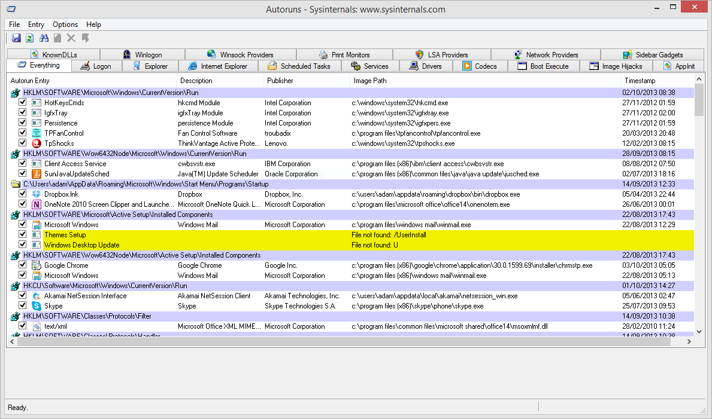Image resolution: width=712 pixels, height=419 pixels.
Task: Sort by the Description column header
Action: tap(220, 81)
